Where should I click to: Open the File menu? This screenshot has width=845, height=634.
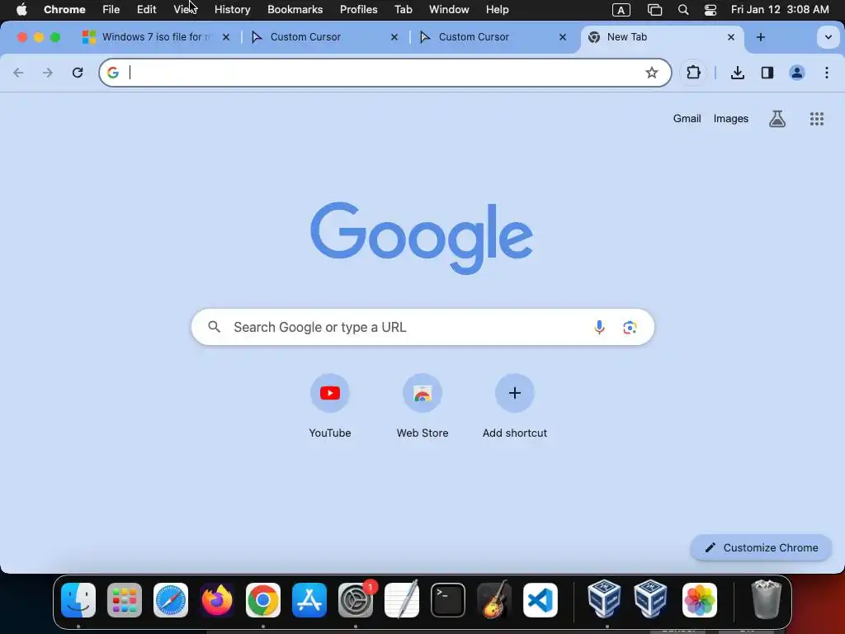111,10
